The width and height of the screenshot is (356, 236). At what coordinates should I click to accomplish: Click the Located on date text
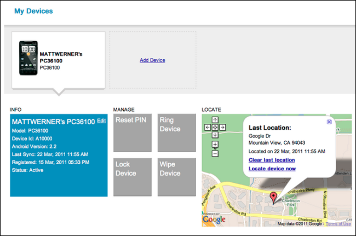point(287,151)
